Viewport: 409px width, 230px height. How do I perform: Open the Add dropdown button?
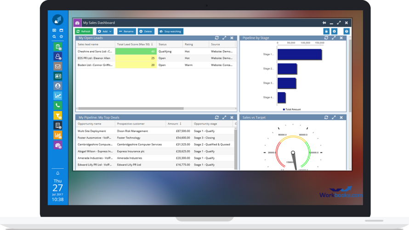[105, 31]
